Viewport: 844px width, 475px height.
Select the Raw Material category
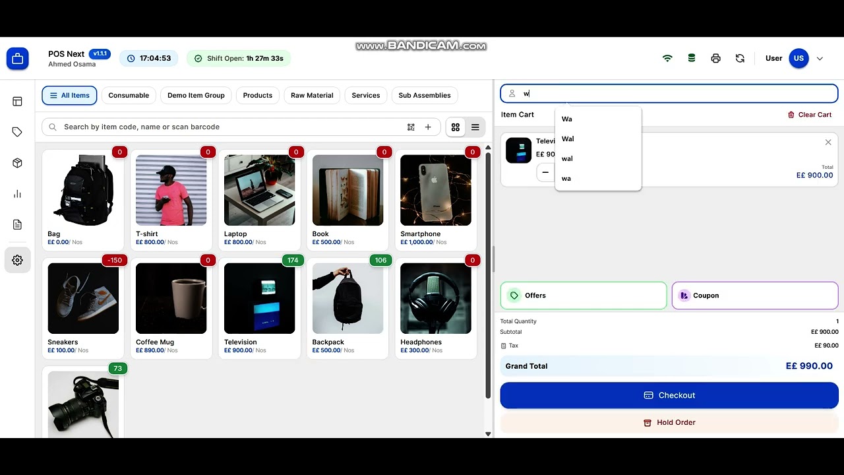pyautogui.click(x=312, y=96)
